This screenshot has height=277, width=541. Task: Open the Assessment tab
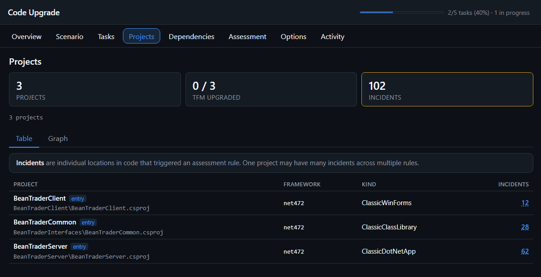pyautogui.click(x=248, y=36)
